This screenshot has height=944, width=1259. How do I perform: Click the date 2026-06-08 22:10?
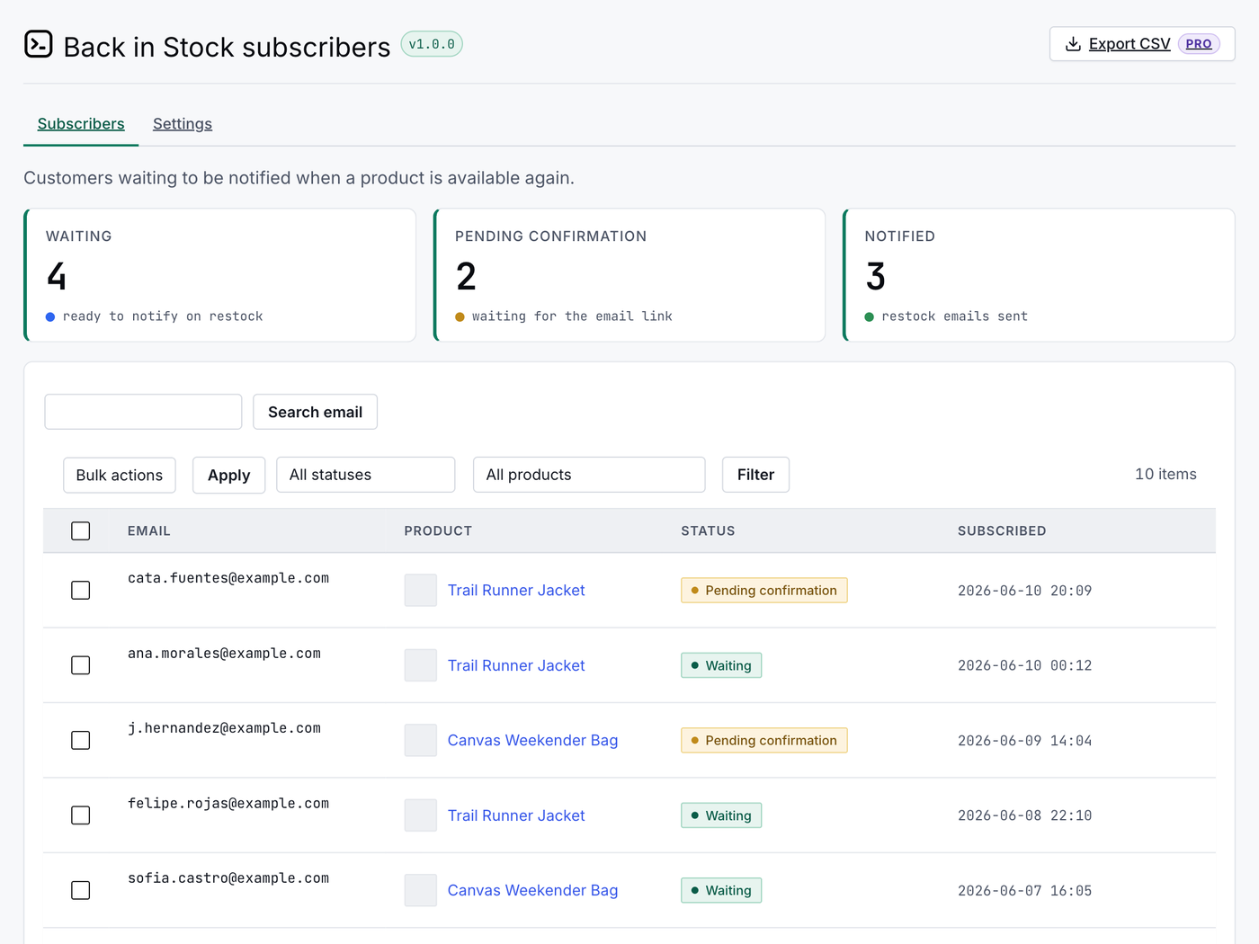pos(1024,815)
